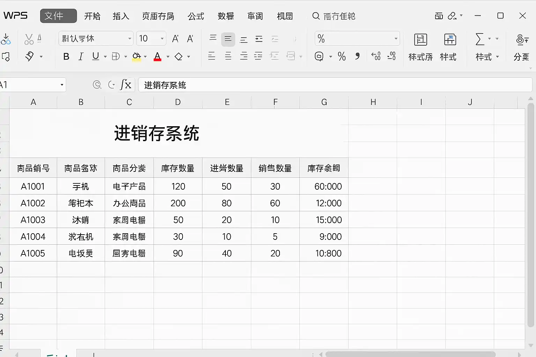The width and height of the screenshot is (536, 357).
Task: Expand the number format dropdown
Action: (396, 39)
